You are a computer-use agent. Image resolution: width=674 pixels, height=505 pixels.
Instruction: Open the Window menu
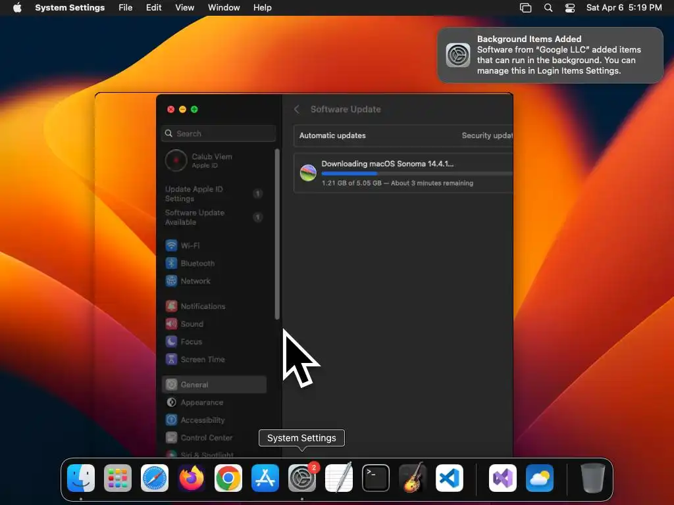tap(224, 8)
